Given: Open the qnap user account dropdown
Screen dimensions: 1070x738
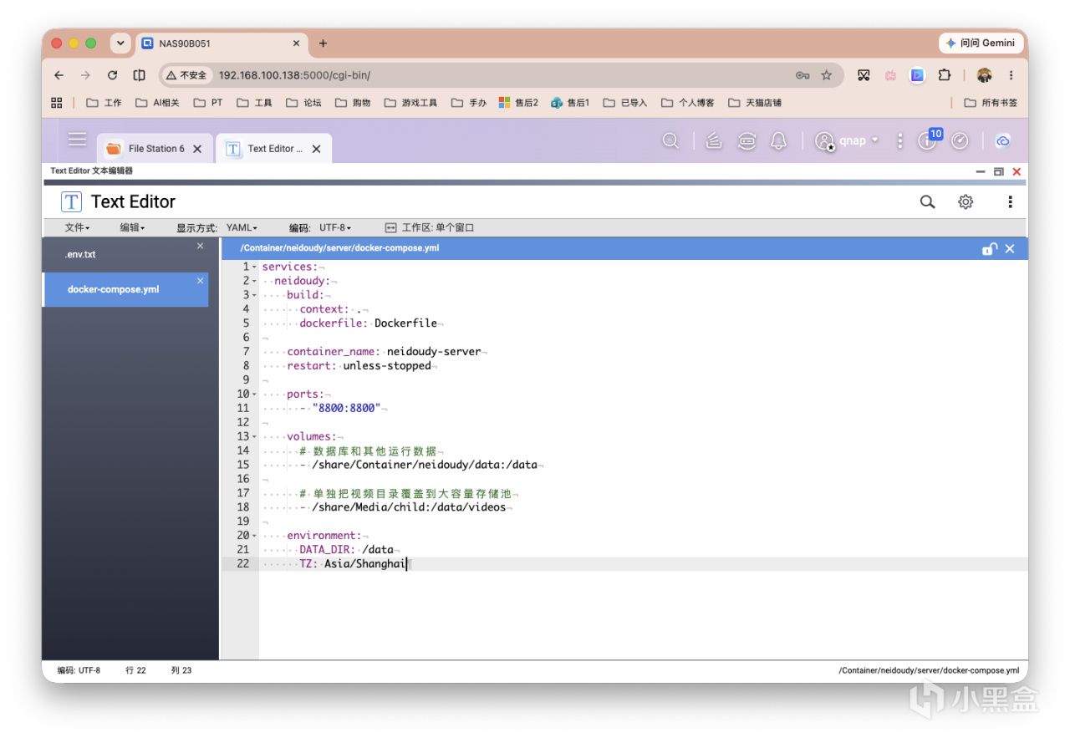Looking at the screenshot, I should 848,141.
